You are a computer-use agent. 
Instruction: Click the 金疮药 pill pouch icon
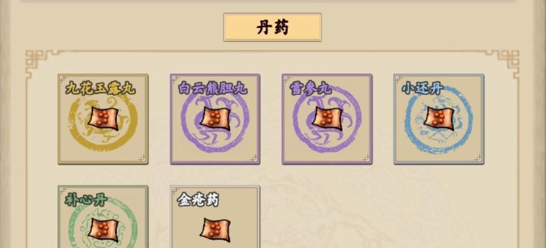[216, 229]
